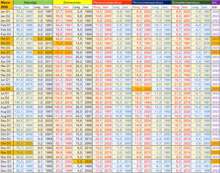Click the 132,8 sunshine value in Mei D2

(58, 71)
